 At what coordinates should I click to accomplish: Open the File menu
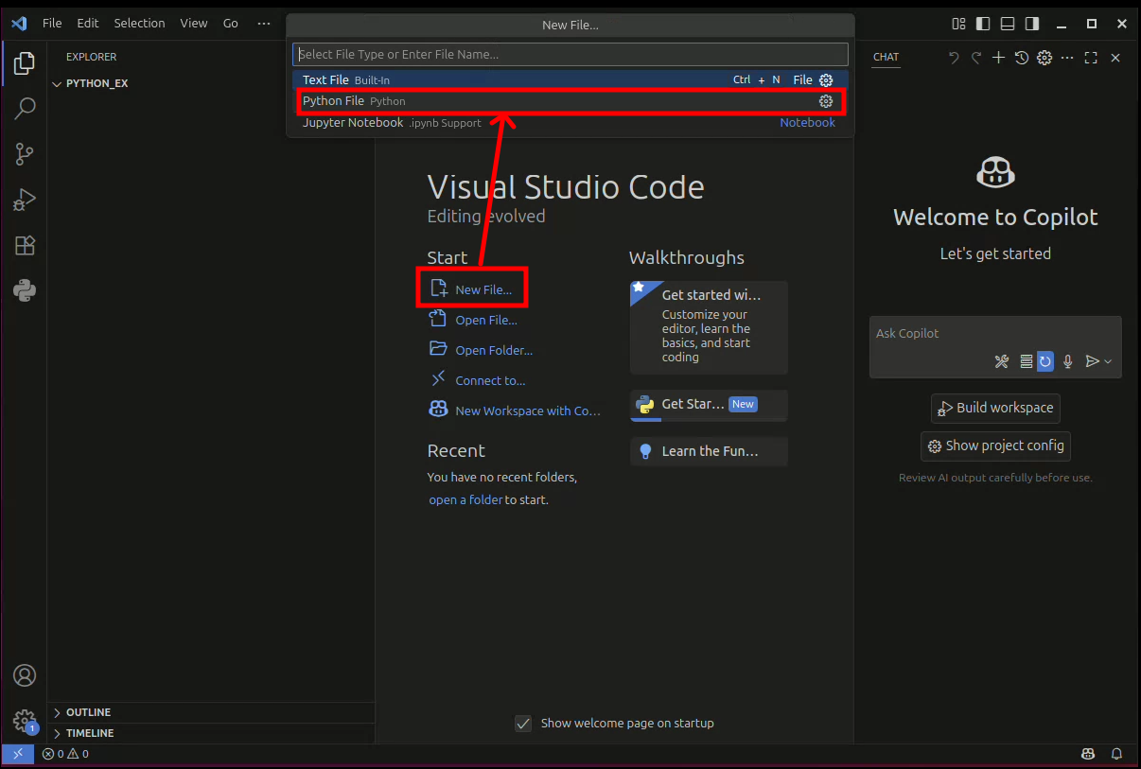tap(52, 24)
